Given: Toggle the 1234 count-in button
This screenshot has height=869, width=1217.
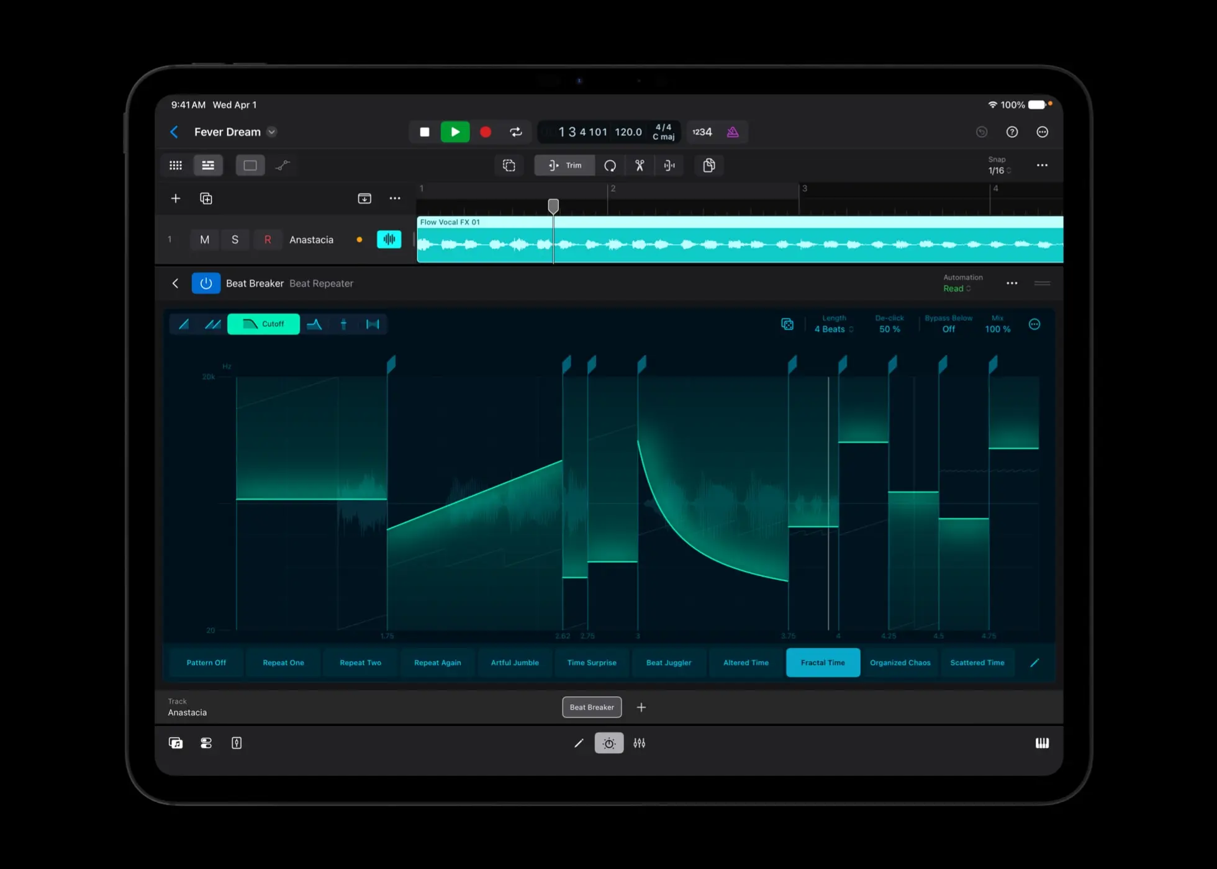Looking at the screenshot, I should [x=702, y=132].
